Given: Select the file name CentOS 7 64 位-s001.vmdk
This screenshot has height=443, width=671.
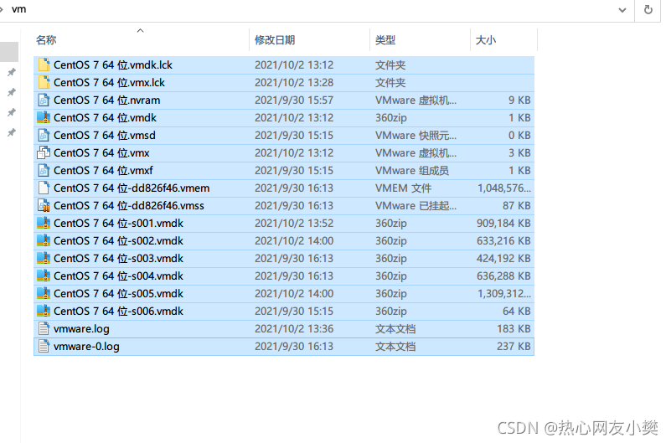Looking at the screenshot, I should click(x=119, y=224).
